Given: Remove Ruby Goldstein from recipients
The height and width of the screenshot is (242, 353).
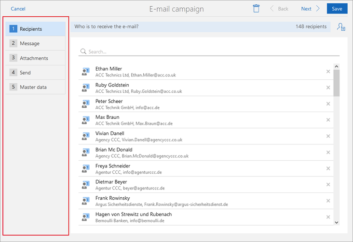Looking at the screenshot, I should click(x=328, y=88).
